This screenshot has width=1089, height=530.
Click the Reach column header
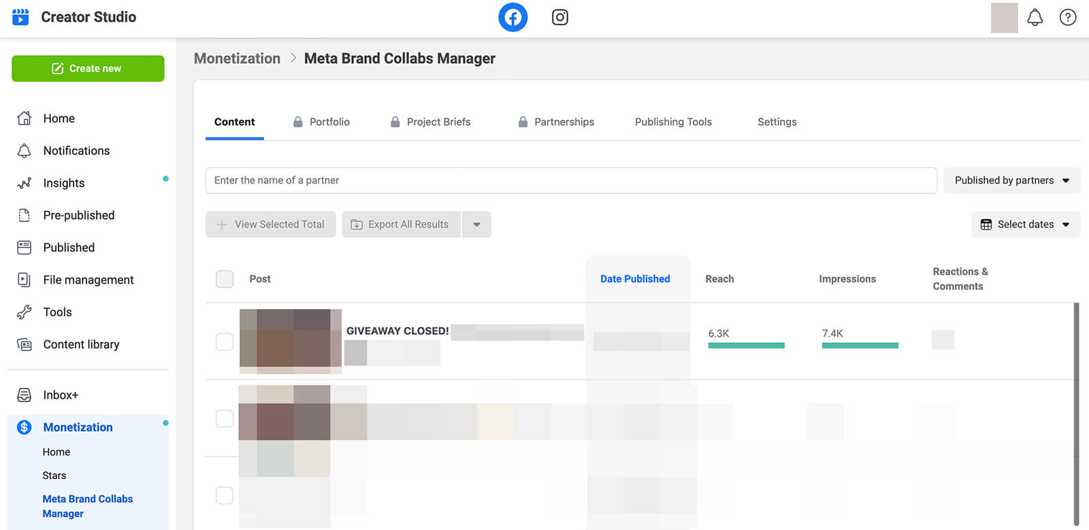pos(719,279)
